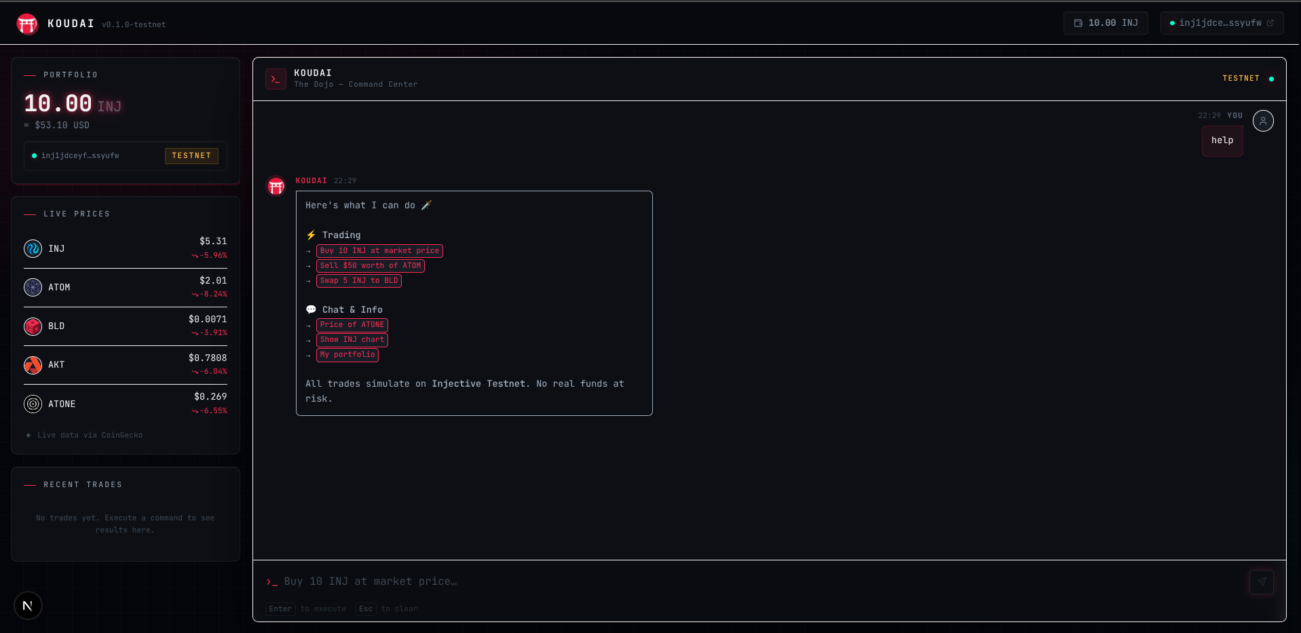Click the -6.04% change for AKT

pos(210,372)
